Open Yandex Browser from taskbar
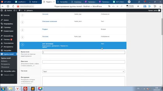 coord(18,89)
